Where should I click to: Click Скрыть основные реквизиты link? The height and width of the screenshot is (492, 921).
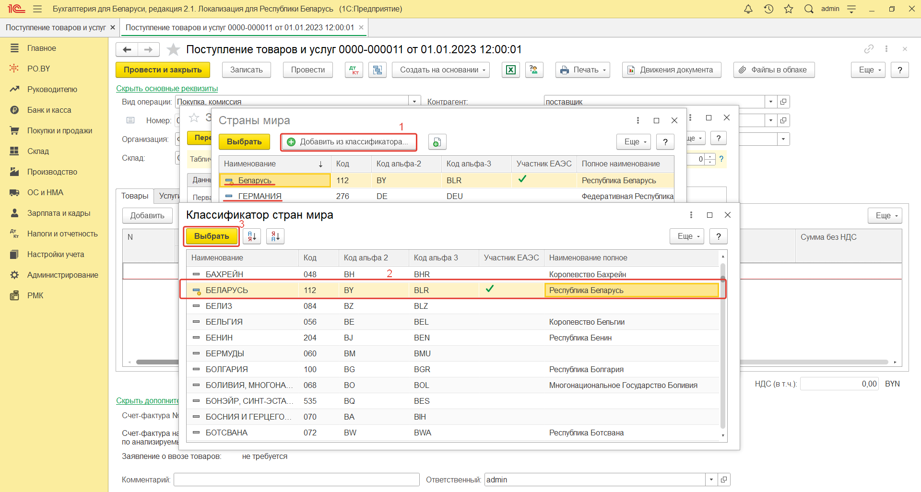point(167,89)
